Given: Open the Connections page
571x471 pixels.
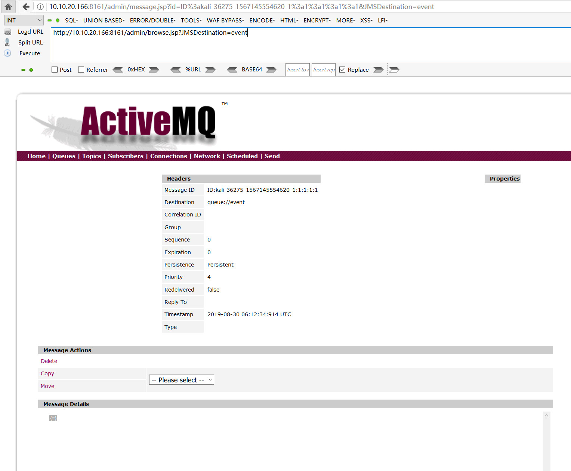Looking at the screenshot, I should [169, 156].
